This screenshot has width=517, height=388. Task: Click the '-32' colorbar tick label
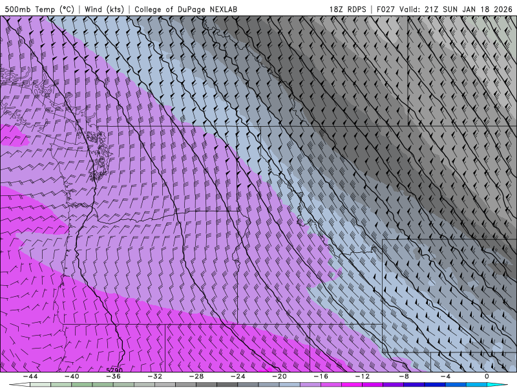tap(155, 376)
